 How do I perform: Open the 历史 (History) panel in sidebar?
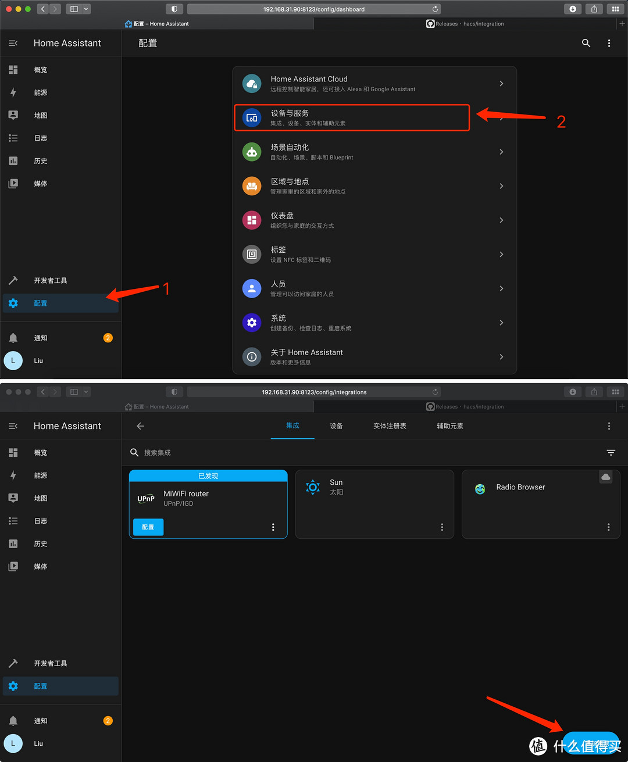tap(40, 161)
